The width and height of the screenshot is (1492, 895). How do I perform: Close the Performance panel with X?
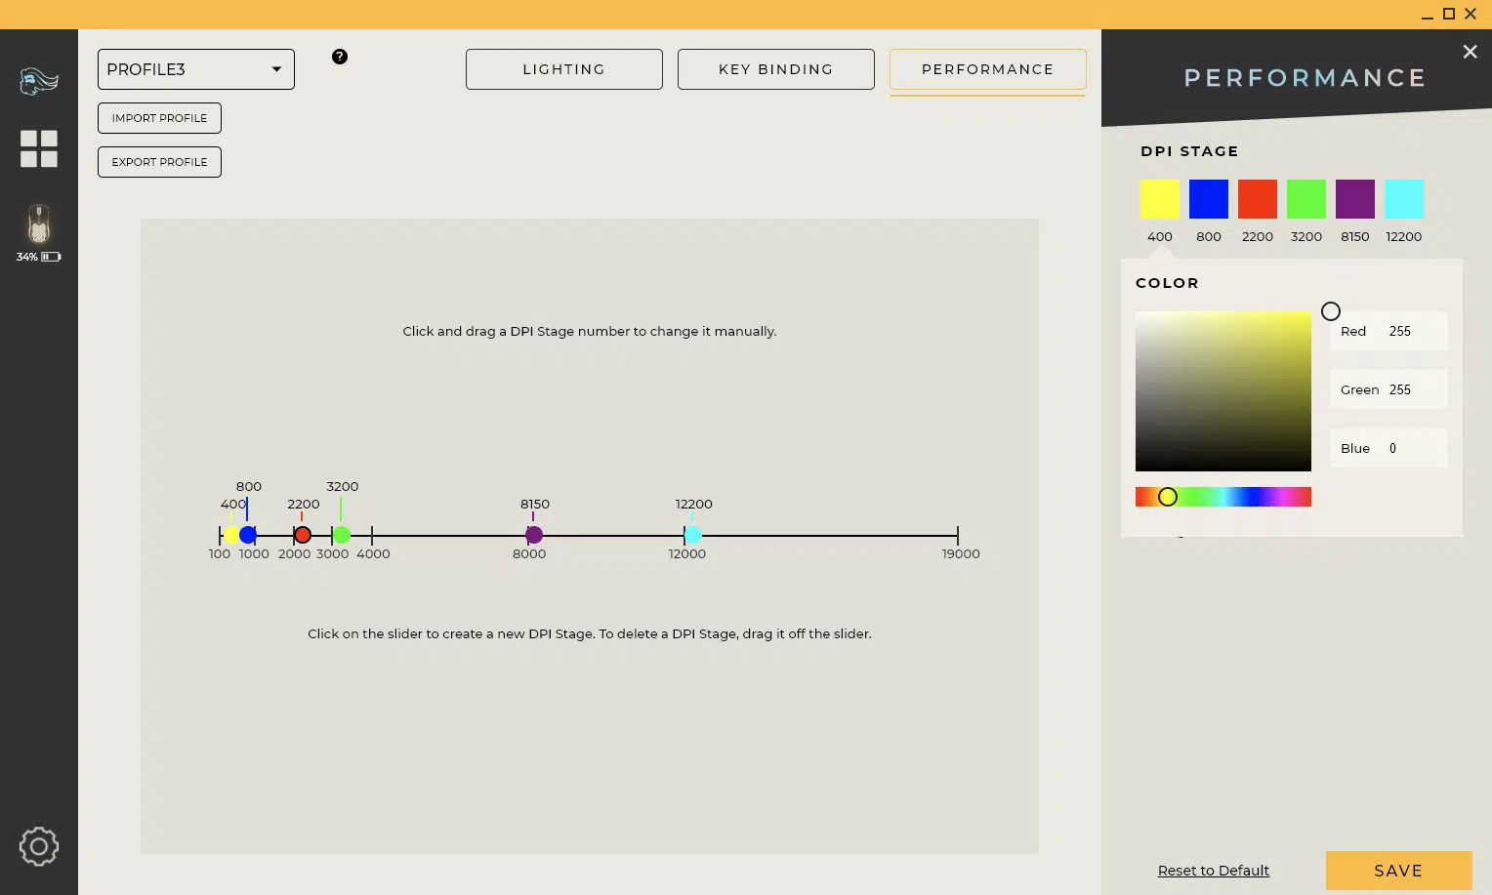click(1470, 52)
